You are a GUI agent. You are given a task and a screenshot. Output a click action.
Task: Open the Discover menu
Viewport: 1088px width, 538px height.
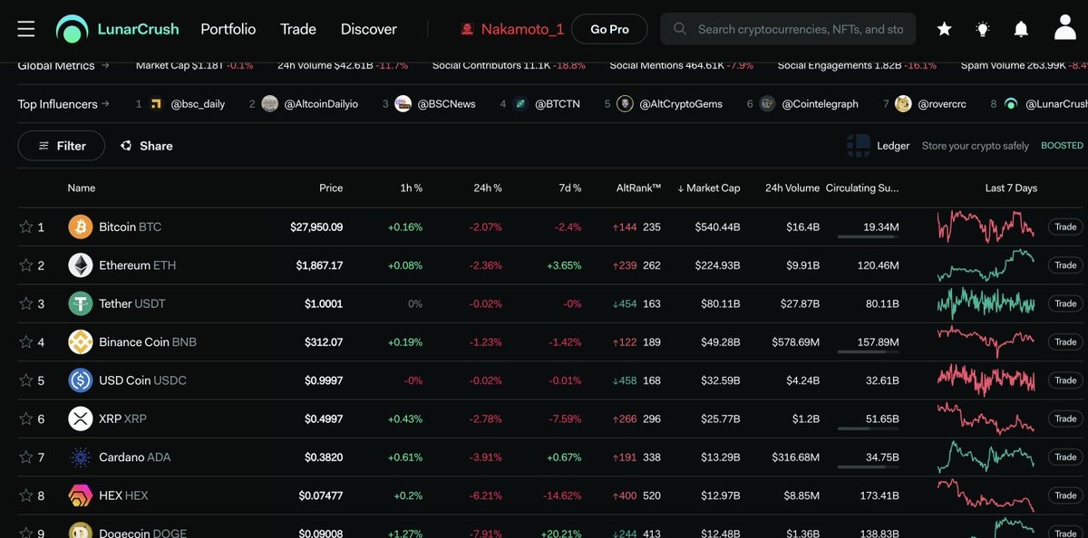pyautogui.click(x=369, y=29)
